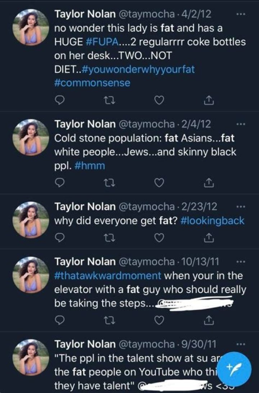Retweet the Cold stone population tweet
Screen dimensions: 259x393
pos(108,183)
